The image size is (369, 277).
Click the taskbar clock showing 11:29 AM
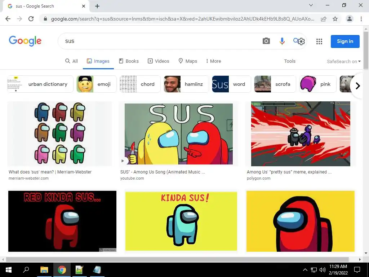(x=338, y=270)
